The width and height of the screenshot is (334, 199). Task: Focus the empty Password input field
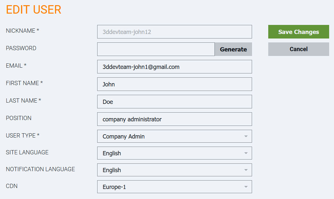[x=156, y=49]
